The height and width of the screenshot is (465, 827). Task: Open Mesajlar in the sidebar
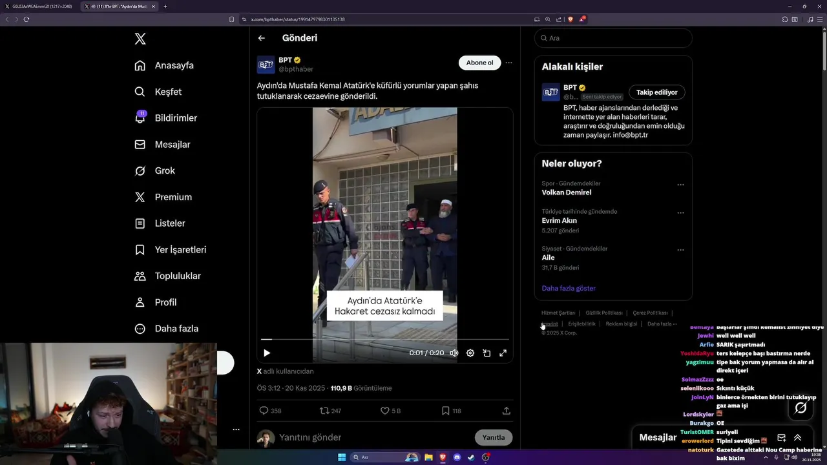[162, 145]
